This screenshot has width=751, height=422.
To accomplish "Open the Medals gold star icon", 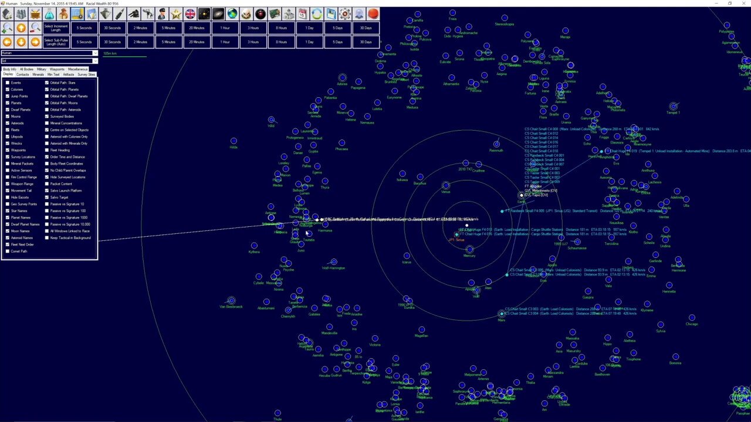I will (176, 13).
